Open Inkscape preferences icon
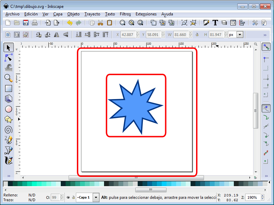Screen dimensions: 274x205 pyautogui.click(x=255, y=23)
